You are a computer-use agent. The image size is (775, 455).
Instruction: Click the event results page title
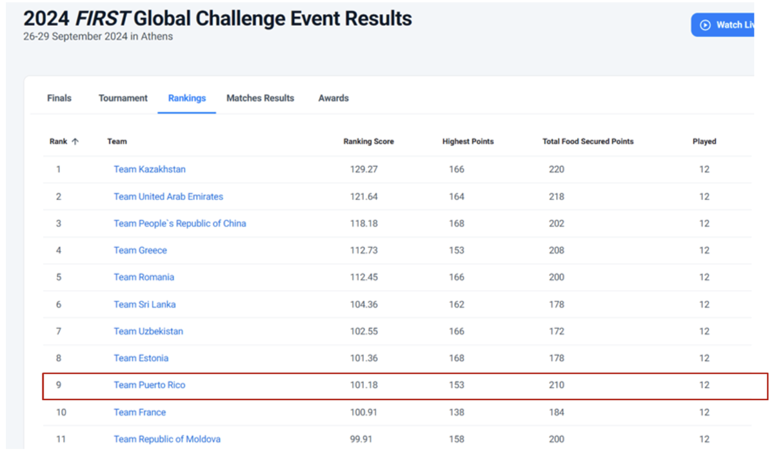pyautogui.click(x=217, y=19)
